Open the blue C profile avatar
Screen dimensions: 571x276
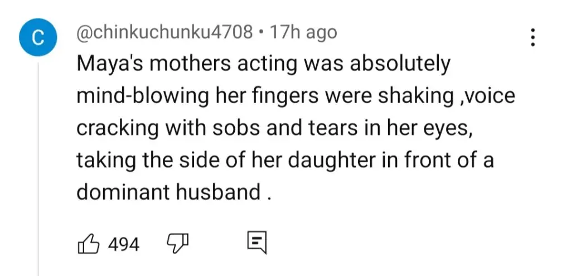38,37
